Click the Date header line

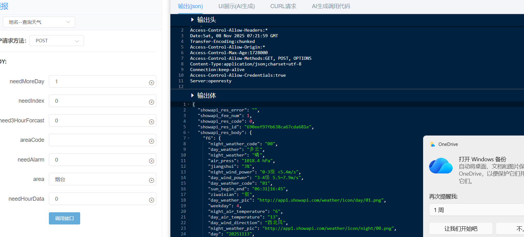[234, 36]
